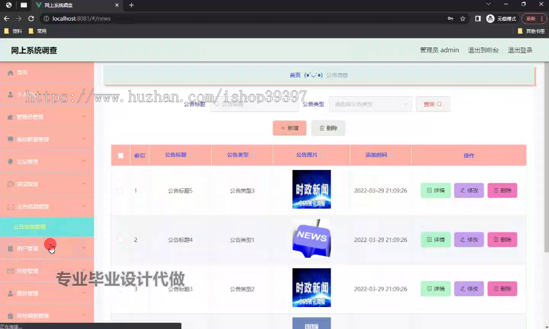
Task: Check the row for 公告标题4
Action: tap(120, 239)
